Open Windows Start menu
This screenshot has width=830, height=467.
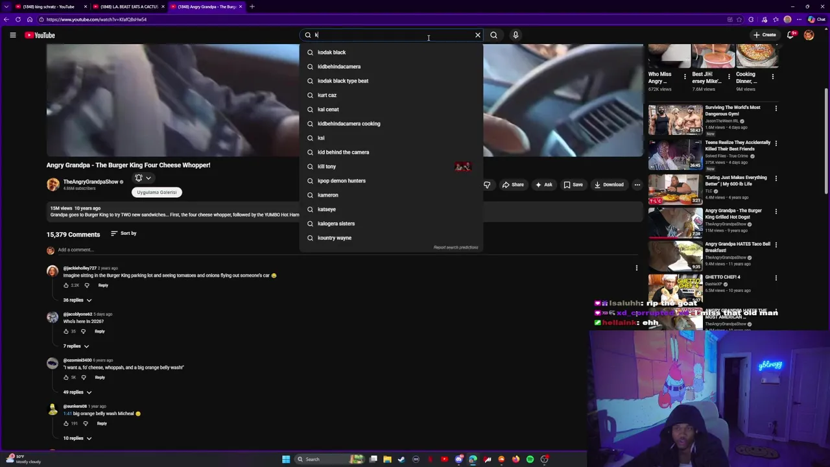tap(286, 459)
